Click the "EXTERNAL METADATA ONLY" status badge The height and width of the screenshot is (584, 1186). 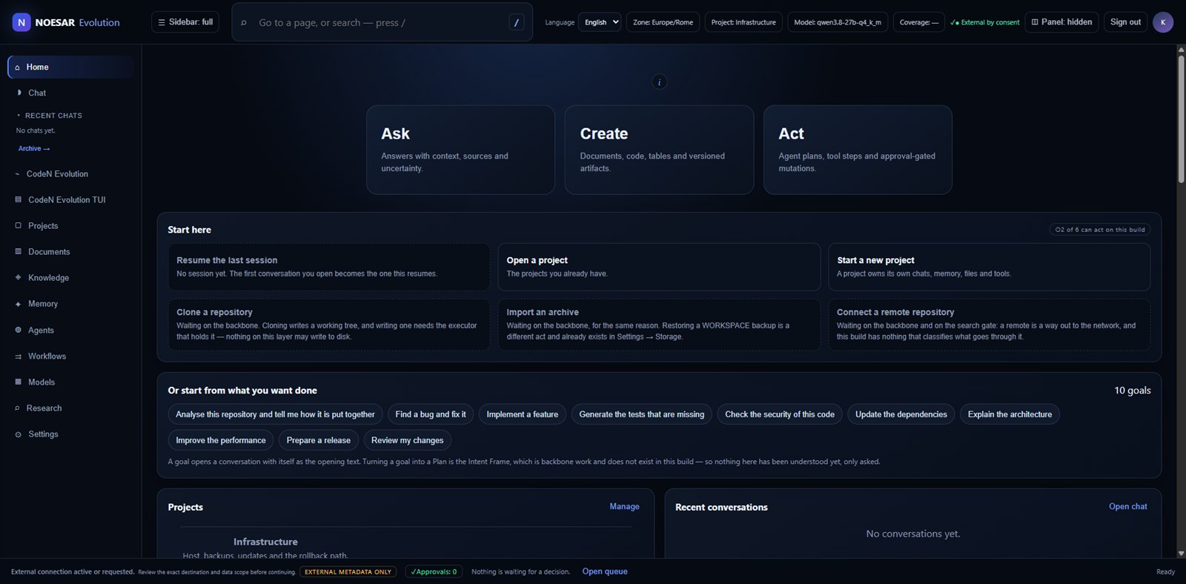click(348, 572)
